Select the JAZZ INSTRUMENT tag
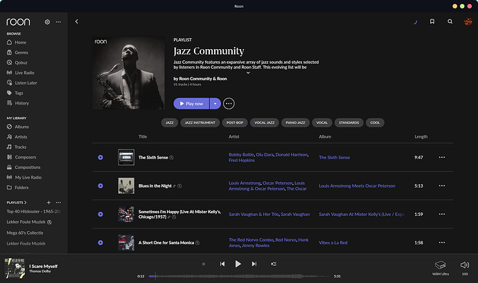The width and height of the screenshot is (478, 283). [x=200, y=122]
